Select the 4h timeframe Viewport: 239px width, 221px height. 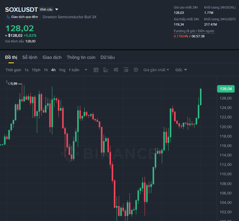[x=53, y=70]
